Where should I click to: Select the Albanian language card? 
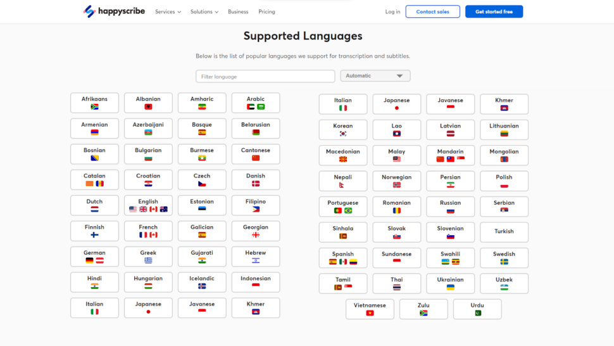[x=148, y=103]
